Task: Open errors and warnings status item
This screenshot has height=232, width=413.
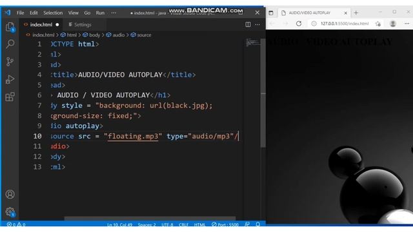Action: point(16,224)
